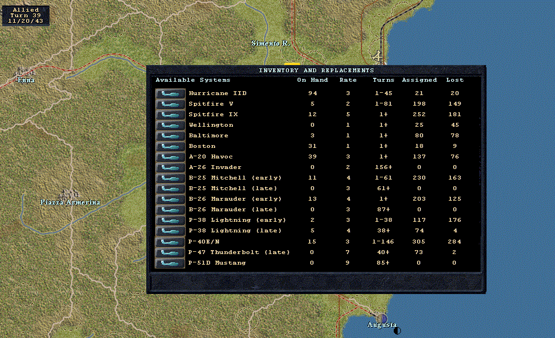The height and width of the screenshot is (338, 555).
Task: Click the P-40E/N aircraft icon
Action: point(170,242)
